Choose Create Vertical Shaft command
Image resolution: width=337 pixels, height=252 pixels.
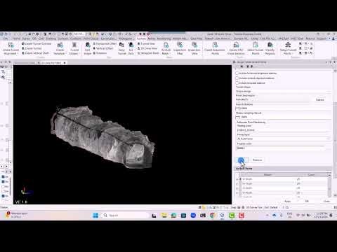pyautogui.click(x=35, y=53)
